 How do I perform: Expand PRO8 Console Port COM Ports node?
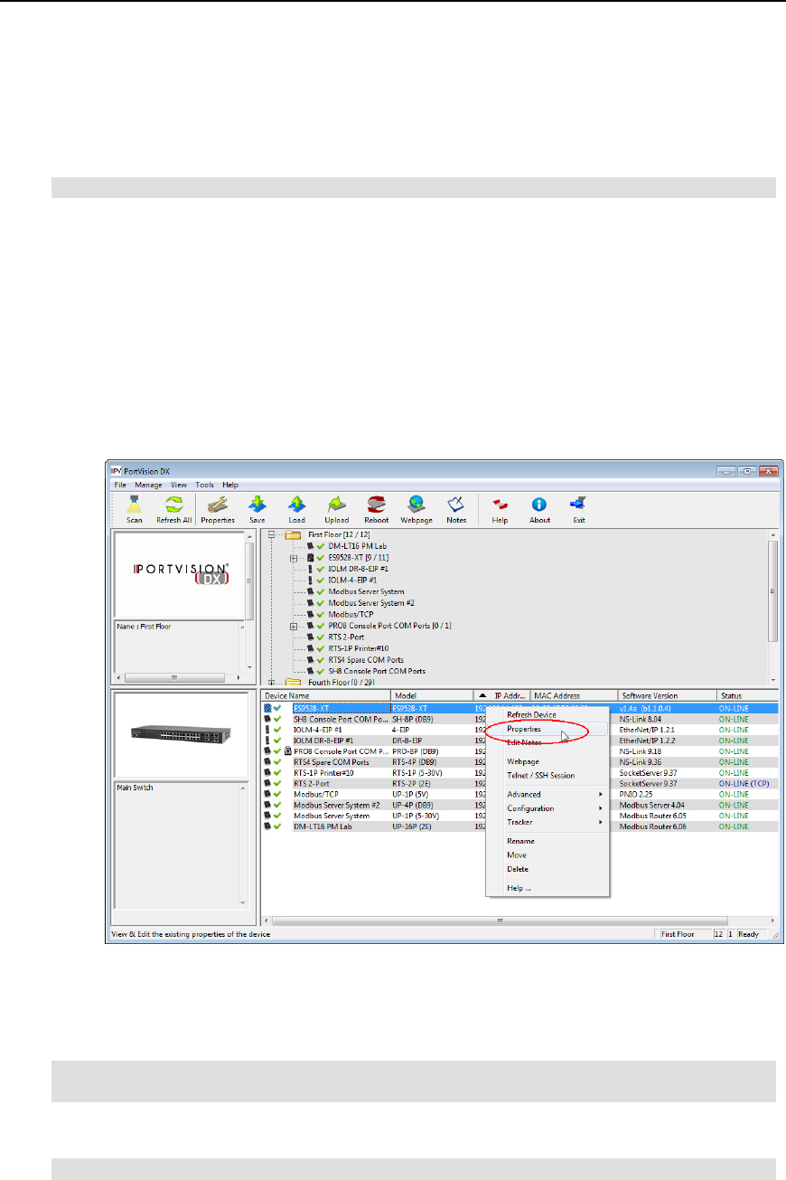pyautogui.click(x=294, y=626)
